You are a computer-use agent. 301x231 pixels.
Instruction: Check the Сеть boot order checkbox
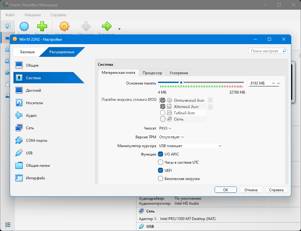163,119
